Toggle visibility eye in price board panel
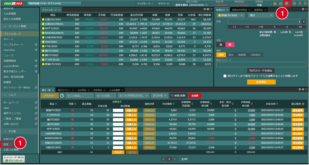Screen dimensions: 309x165 point(205,9)
